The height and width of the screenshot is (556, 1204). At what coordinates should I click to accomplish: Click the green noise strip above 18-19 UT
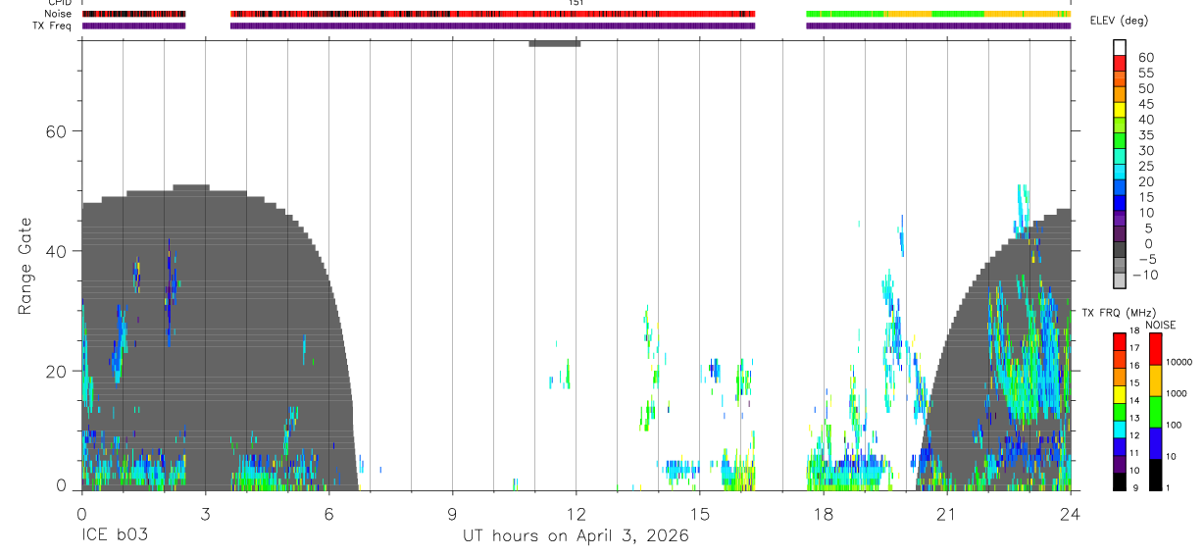(x=844, y=14)
